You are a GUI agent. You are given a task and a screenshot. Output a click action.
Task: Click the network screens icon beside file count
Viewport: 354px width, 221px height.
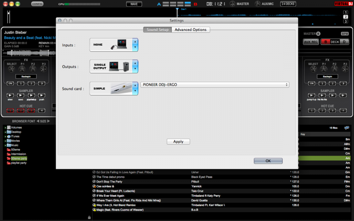tap(346, 128)
